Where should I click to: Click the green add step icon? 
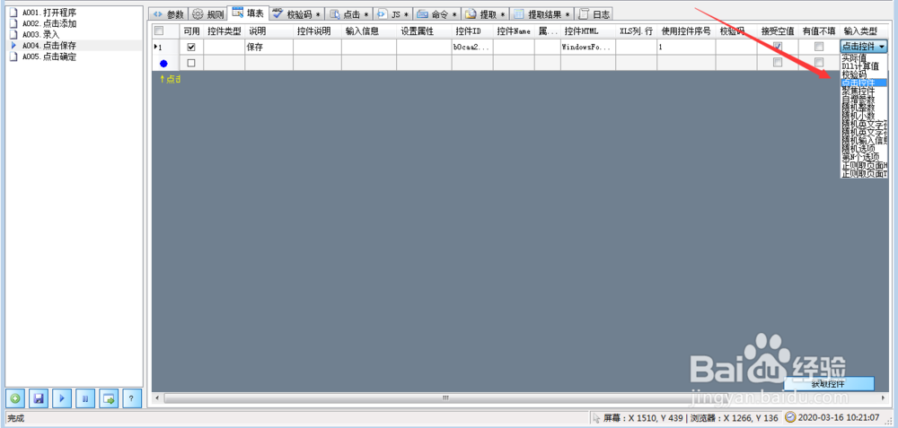click(x=15, y=398)
